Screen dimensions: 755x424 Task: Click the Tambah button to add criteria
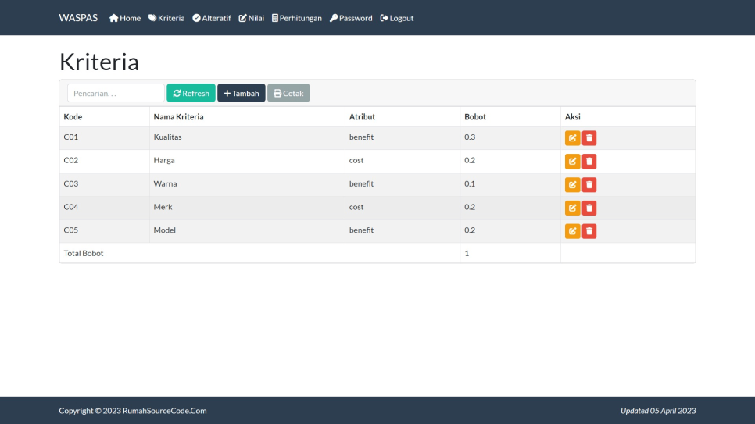point(242,93)
